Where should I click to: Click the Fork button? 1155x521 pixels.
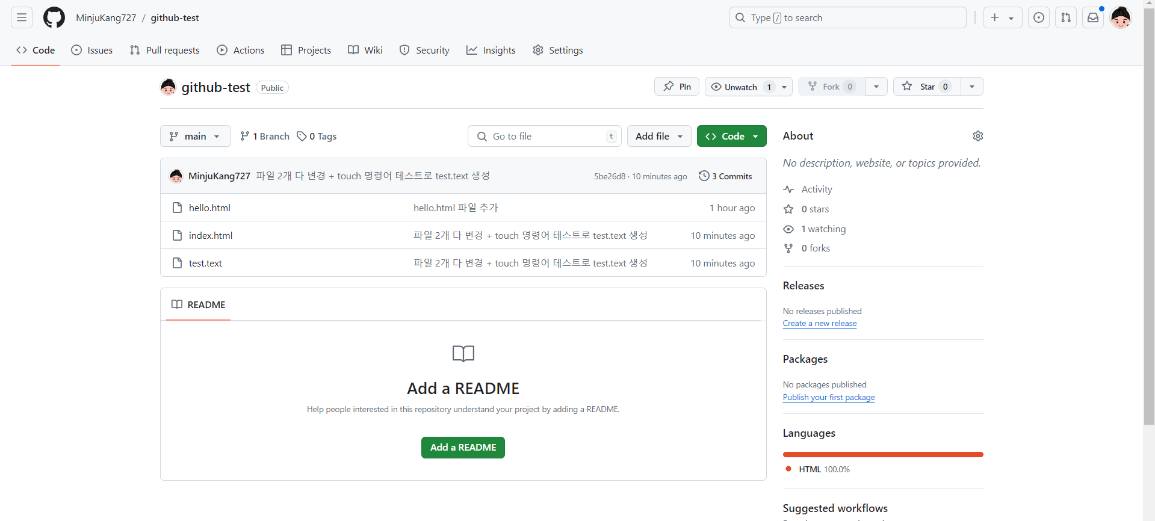[832, 87]
